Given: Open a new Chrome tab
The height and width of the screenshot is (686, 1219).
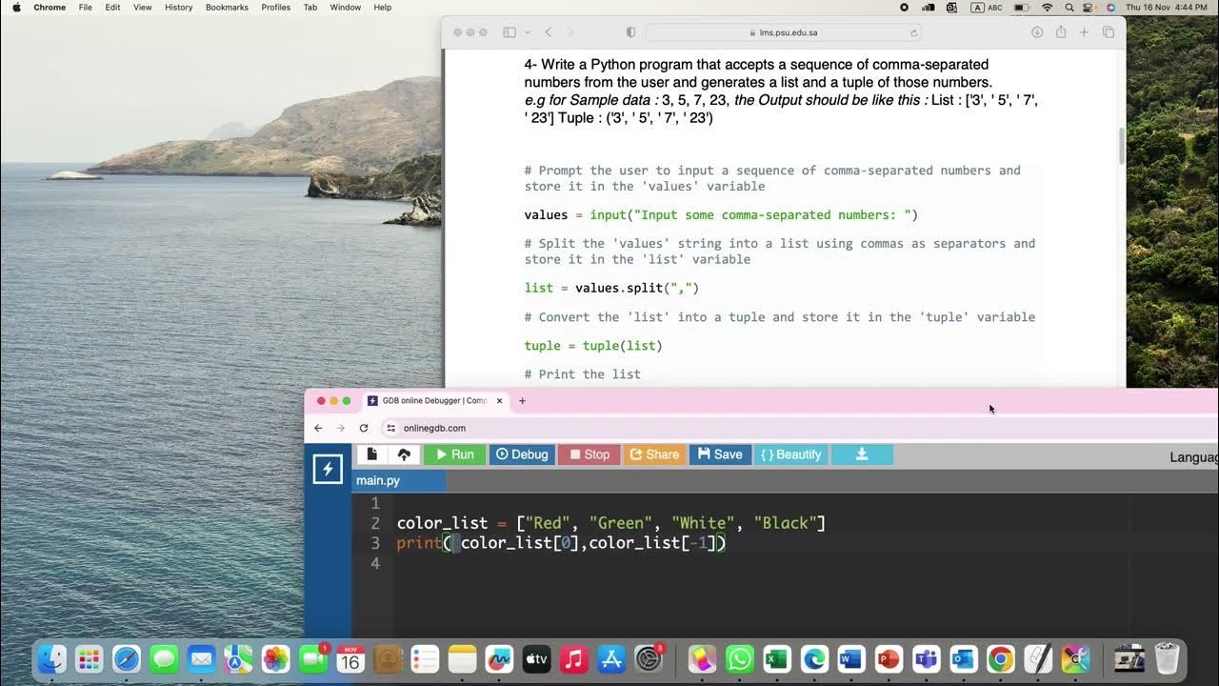Looking at the screenshot, I should pos(522,401).
